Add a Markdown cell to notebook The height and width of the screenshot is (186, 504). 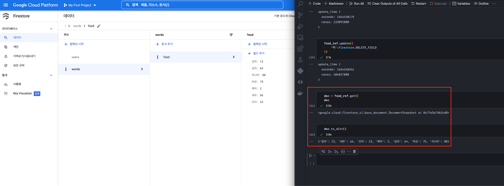pos(334,4)
